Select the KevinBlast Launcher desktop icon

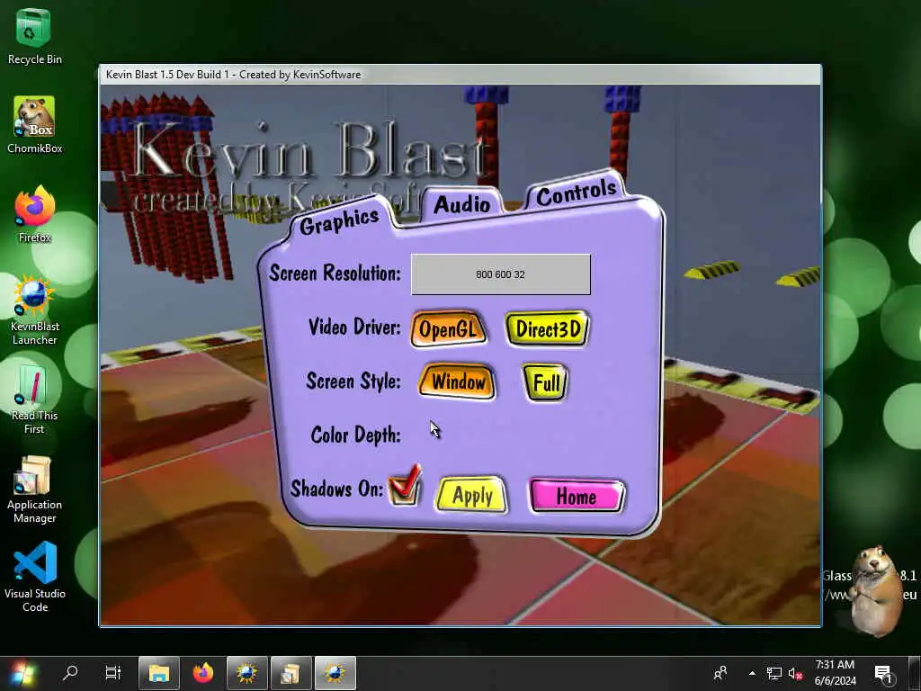point(34,310)
